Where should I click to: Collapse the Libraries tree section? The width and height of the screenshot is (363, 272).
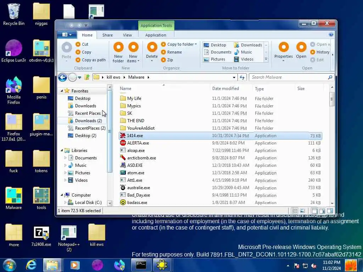62,150
